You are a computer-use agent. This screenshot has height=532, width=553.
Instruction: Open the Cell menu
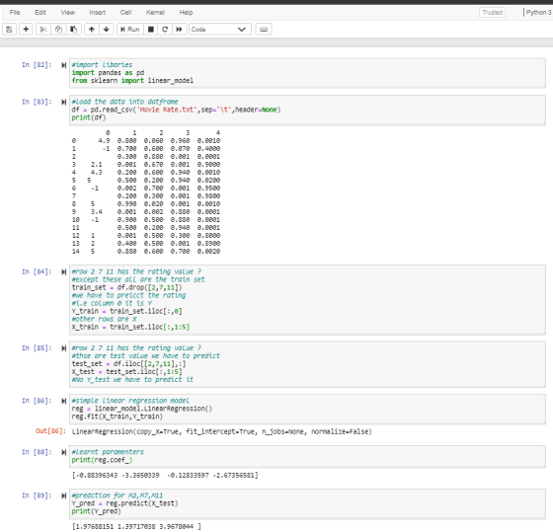[126, 13]
